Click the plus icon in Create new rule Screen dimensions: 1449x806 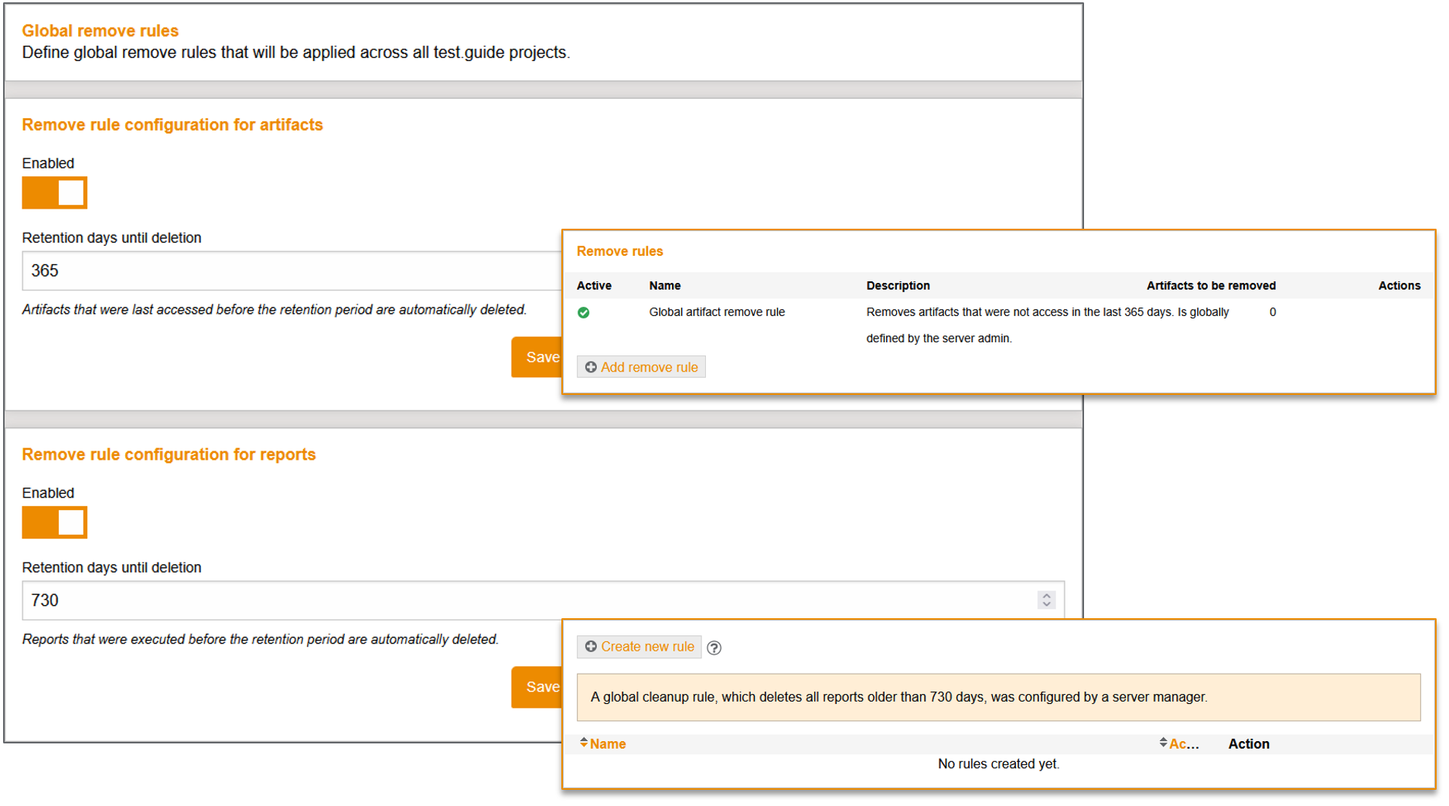tap(591, 647)
